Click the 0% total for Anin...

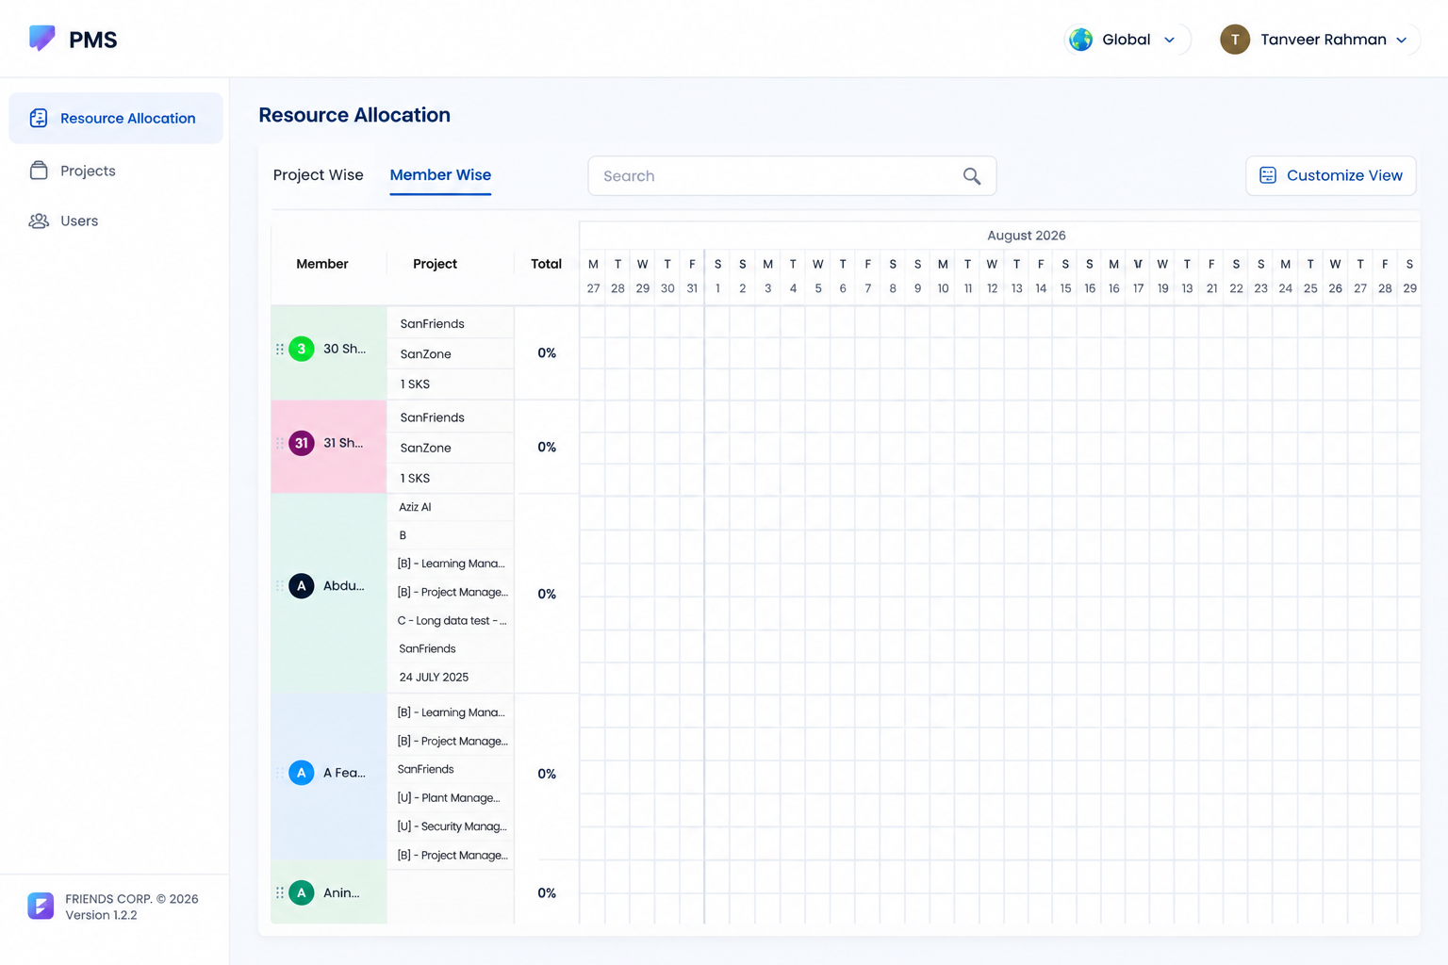547,893
